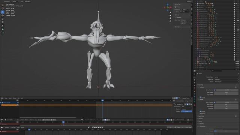Enable Affect Only Locations checkbox
The height and width of the screenshot is (135, 240).
click(181, 22)
